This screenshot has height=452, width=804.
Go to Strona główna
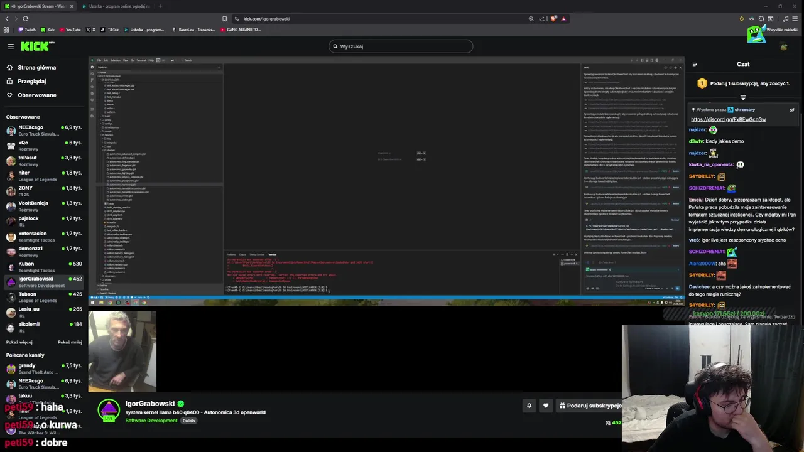point(31,67)
